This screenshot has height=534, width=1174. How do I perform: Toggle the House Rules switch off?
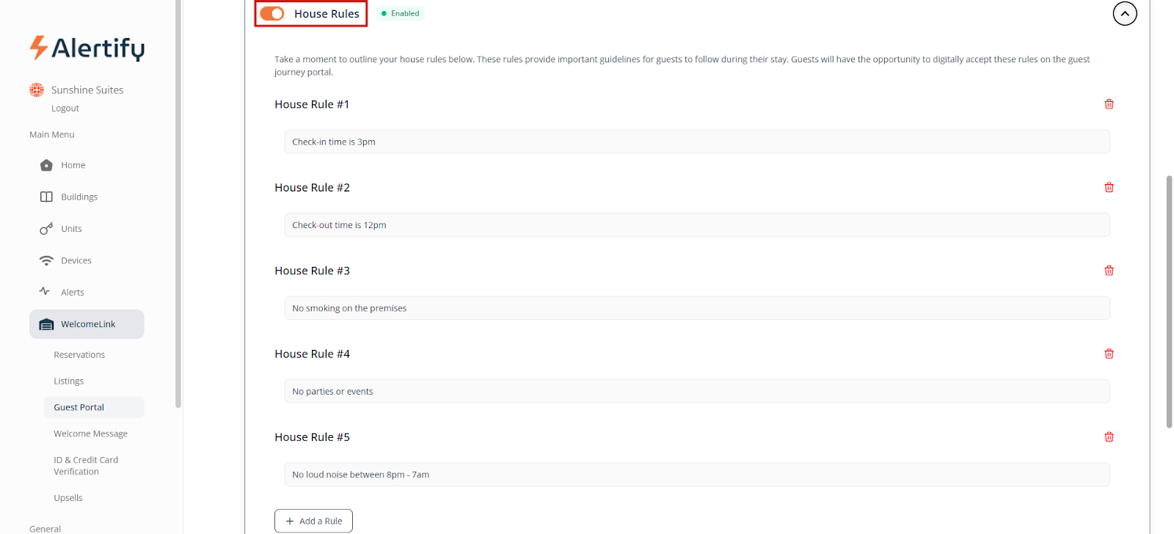[272, 14]
